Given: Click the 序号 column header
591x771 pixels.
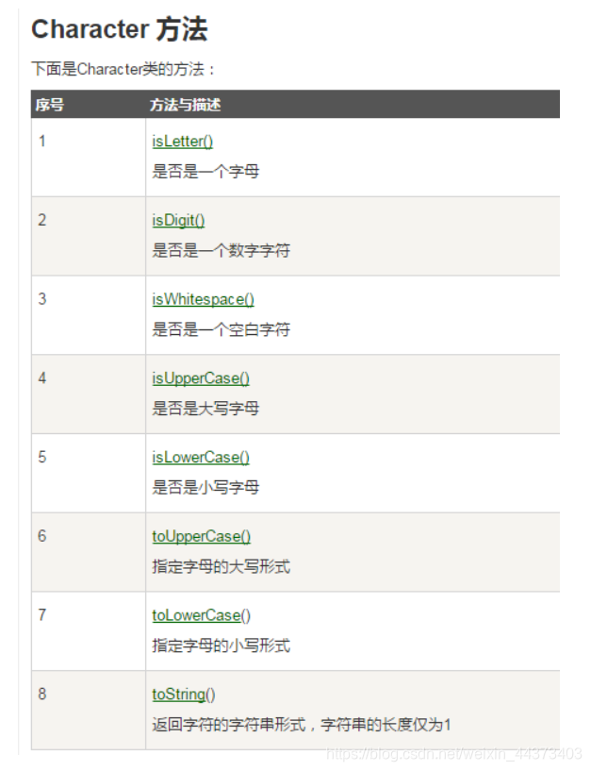Looking at the screenshot, I should [x=50, y=105].
